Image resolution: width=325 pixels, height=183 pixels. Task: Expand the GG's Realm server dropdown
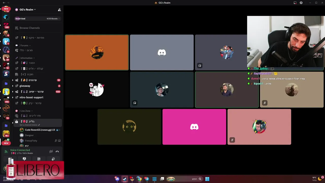pos(27,10)
